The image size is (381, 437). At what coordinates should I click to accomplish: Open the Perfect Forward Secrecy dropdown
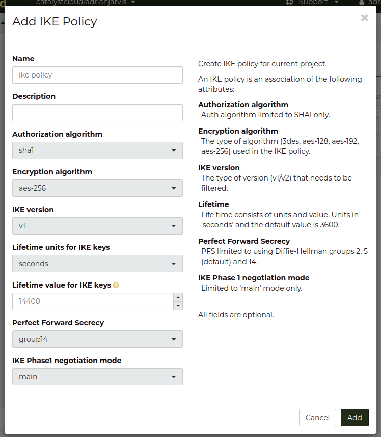click(x=97, y=339)
